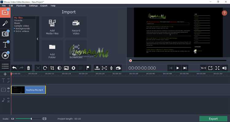The image size is (230, 122).
Task: Click the screen record REC icon
Action: [x=104, y=68]
